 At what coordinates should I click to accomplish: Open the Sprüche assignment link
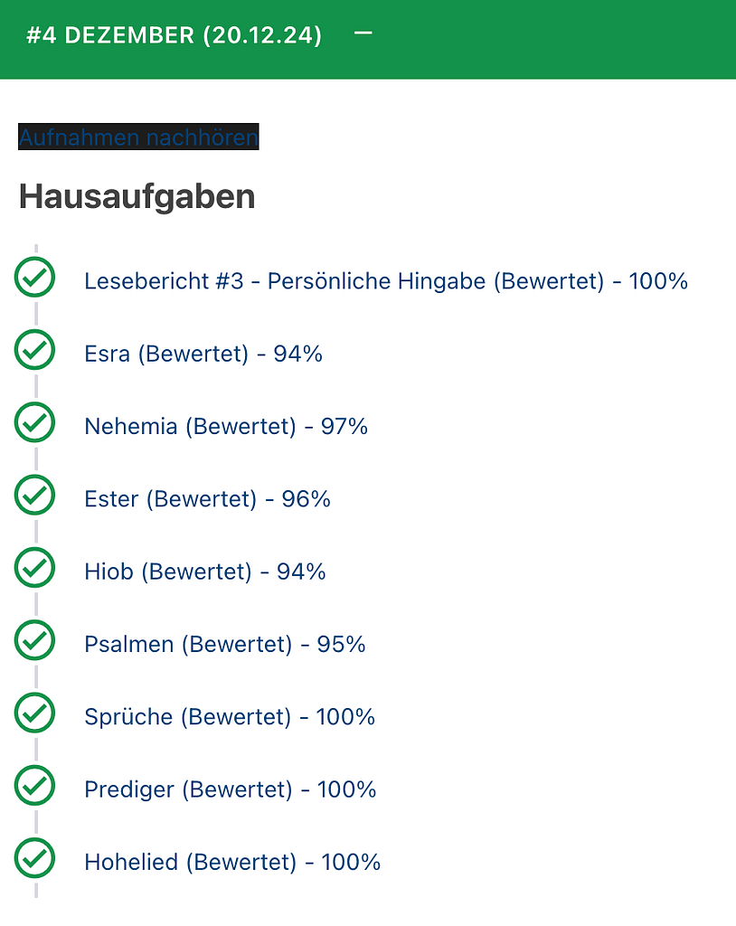[x=230, y=717]
